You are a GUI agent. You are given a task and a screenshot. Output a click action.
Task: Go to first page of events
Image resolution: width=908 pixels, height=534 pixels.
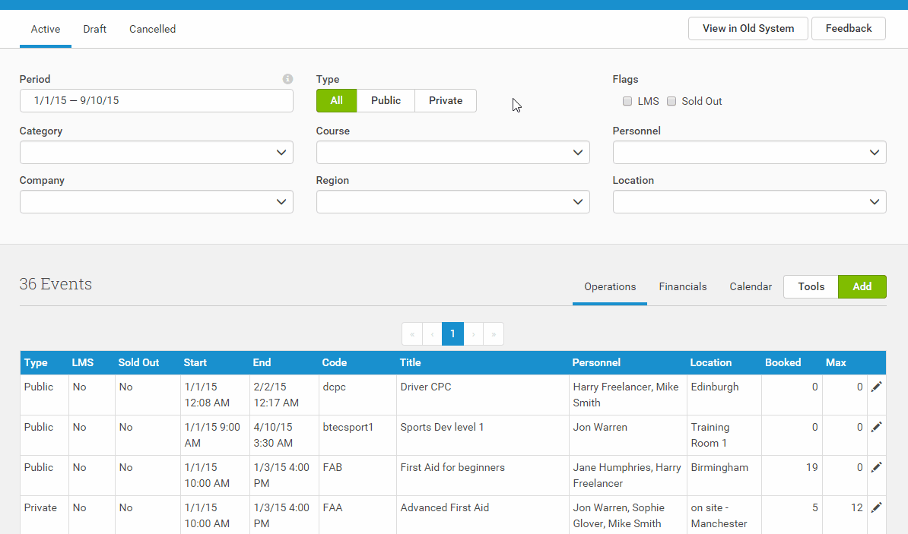point(412,333)
